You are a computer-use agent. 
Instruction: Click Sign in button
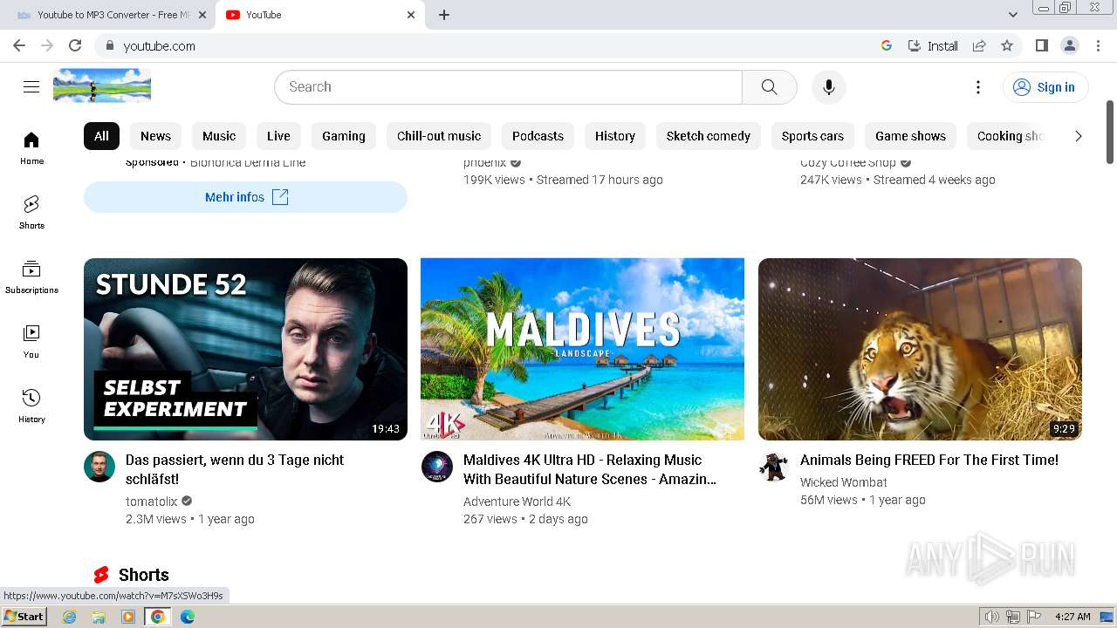click(1045, 87)
